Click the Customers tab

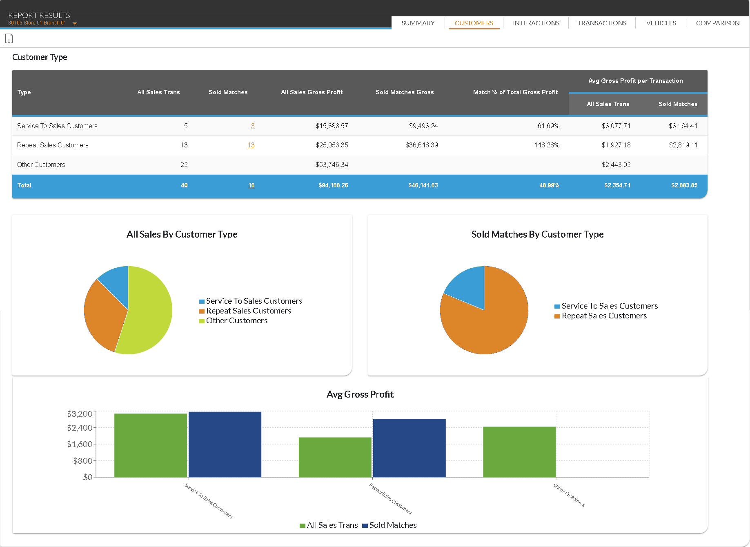474,23
